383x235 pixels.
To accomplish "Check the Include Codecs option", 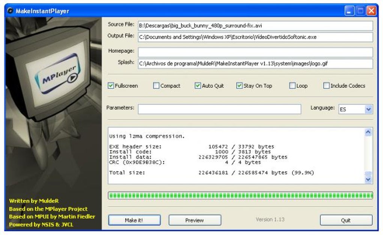I will 326,86.
